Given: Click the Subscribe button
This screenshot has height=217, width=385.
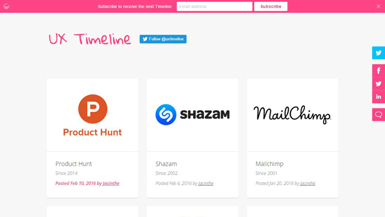Looking at the screenshot, I should tap(271, 7).
